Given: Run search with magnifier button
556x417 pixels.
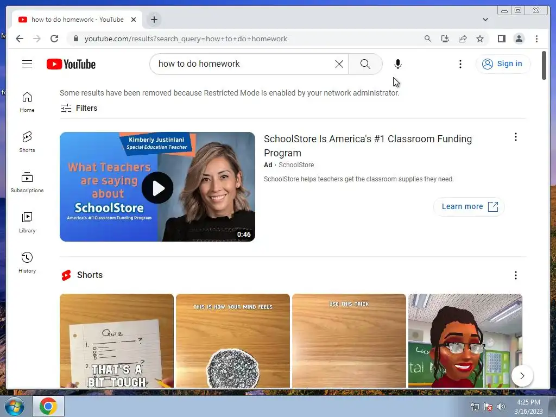Looking at the screenshot, I should click(x=365, y=64).
